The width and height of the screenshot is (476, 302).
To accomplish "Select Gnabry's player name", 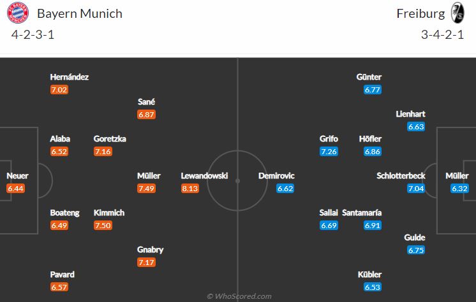I will coord(151,250).
